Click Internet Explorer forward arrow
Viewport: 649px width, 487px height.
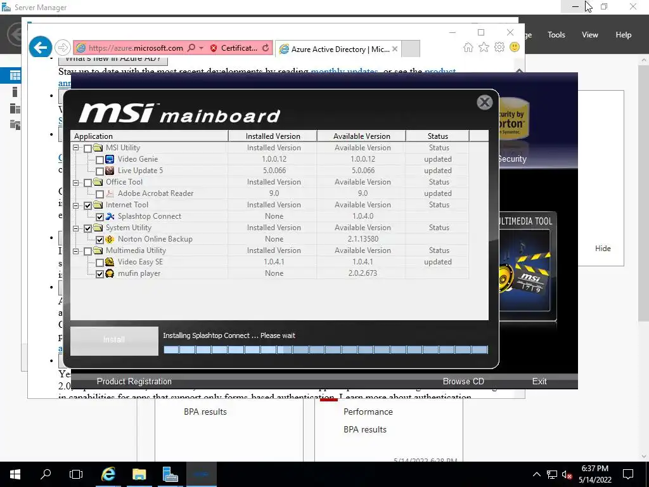pyautogui.click(x=63, y=48)
